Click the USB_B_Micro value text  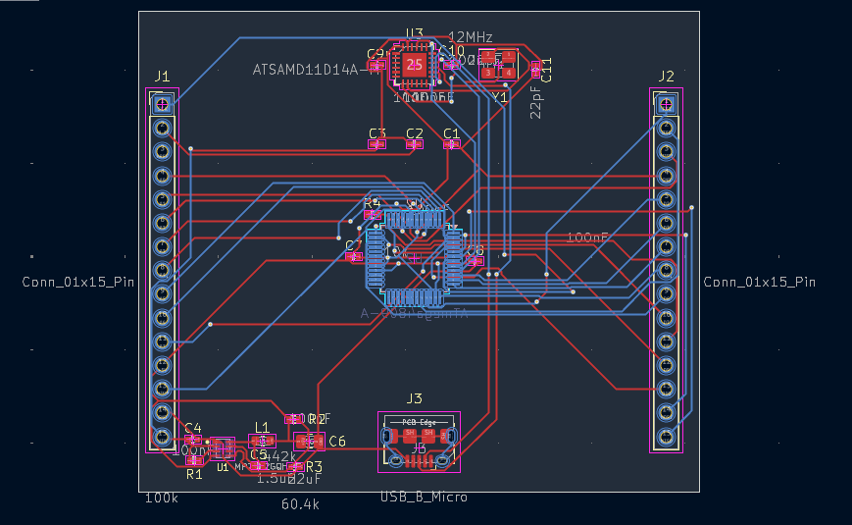(424, 497)
